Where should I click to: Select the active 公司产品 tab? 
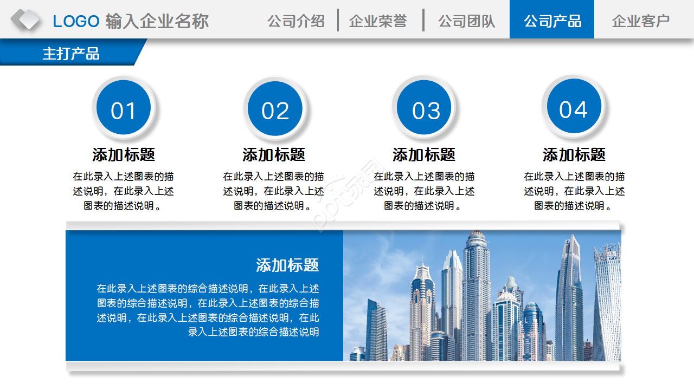pos(552,19)
